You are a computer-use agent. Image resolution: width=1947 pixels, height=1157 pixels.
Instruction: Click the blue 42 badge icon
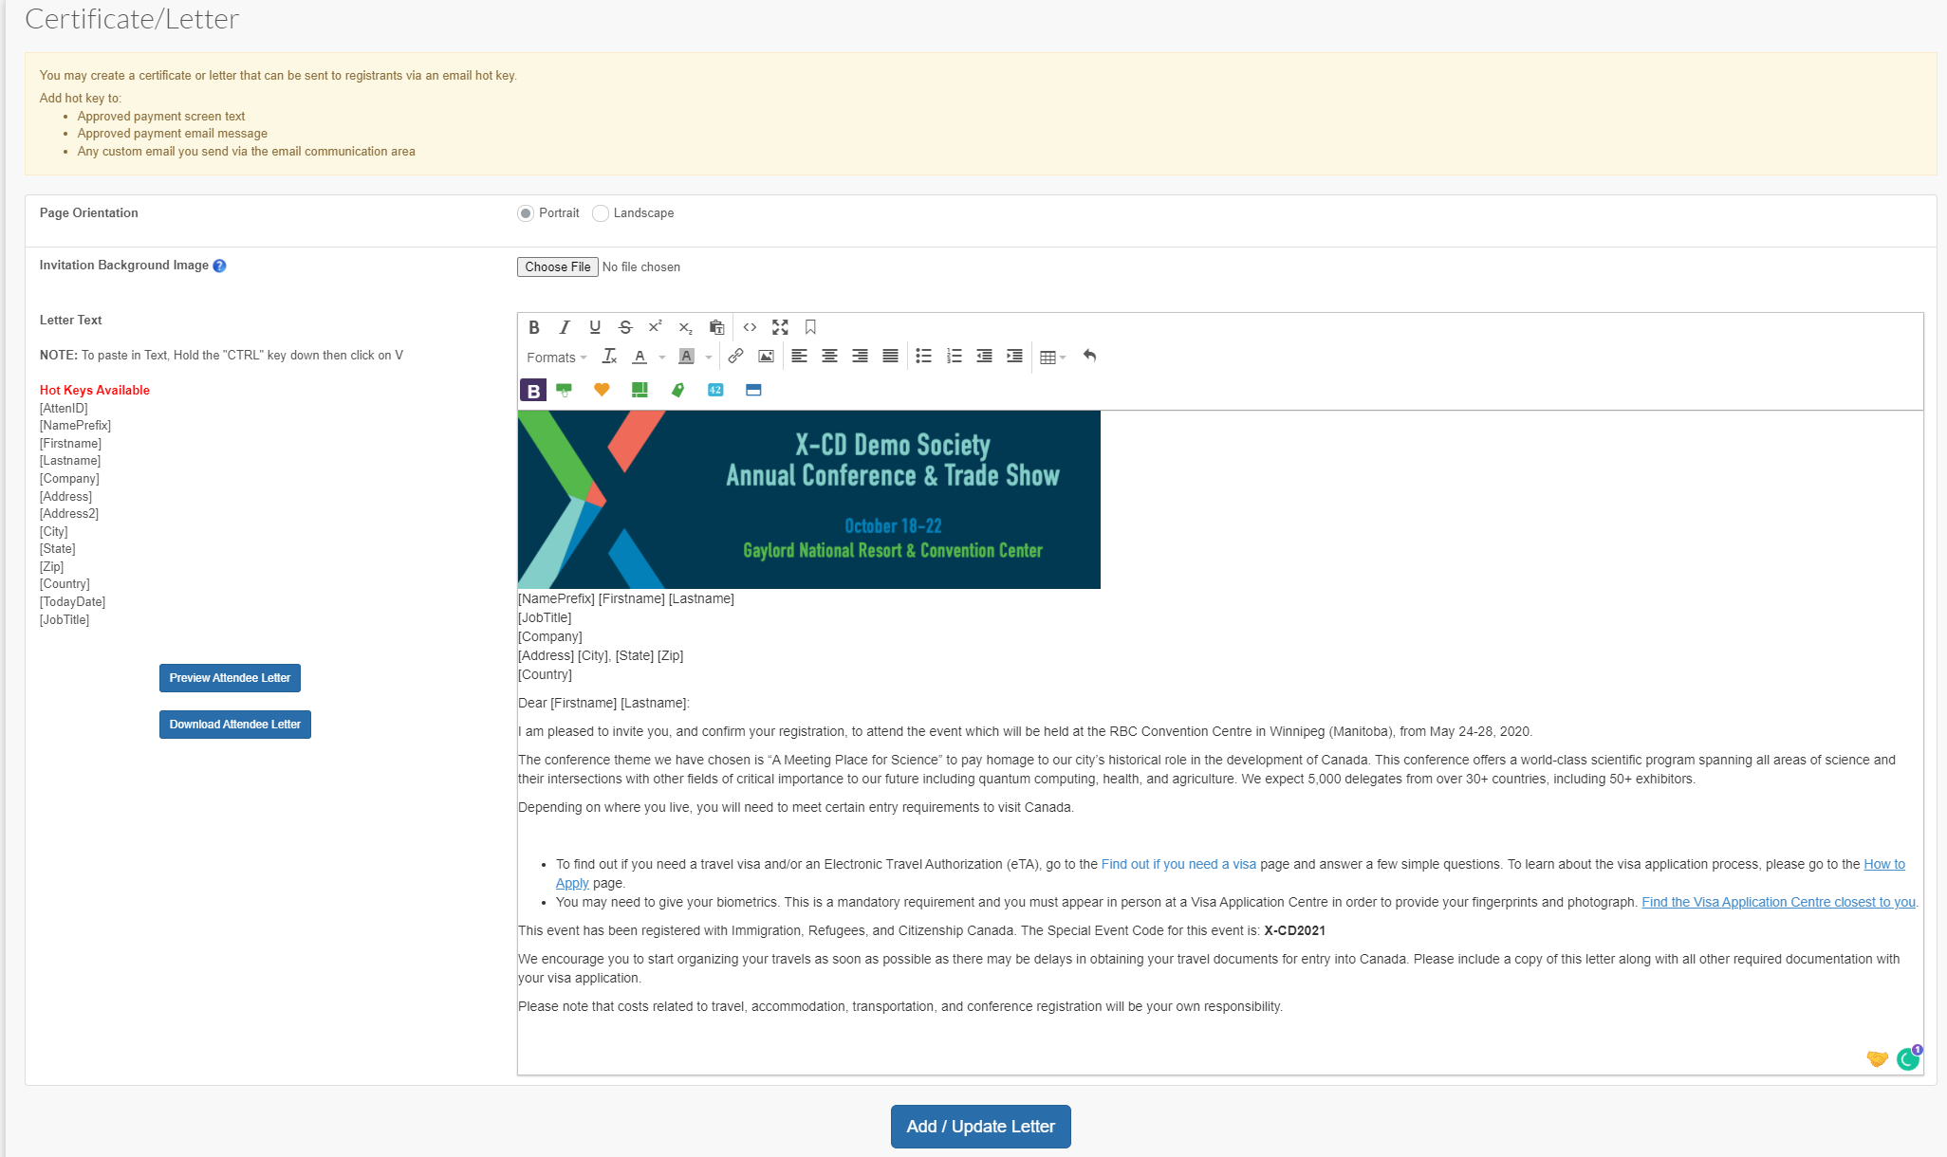click(715, 390)
